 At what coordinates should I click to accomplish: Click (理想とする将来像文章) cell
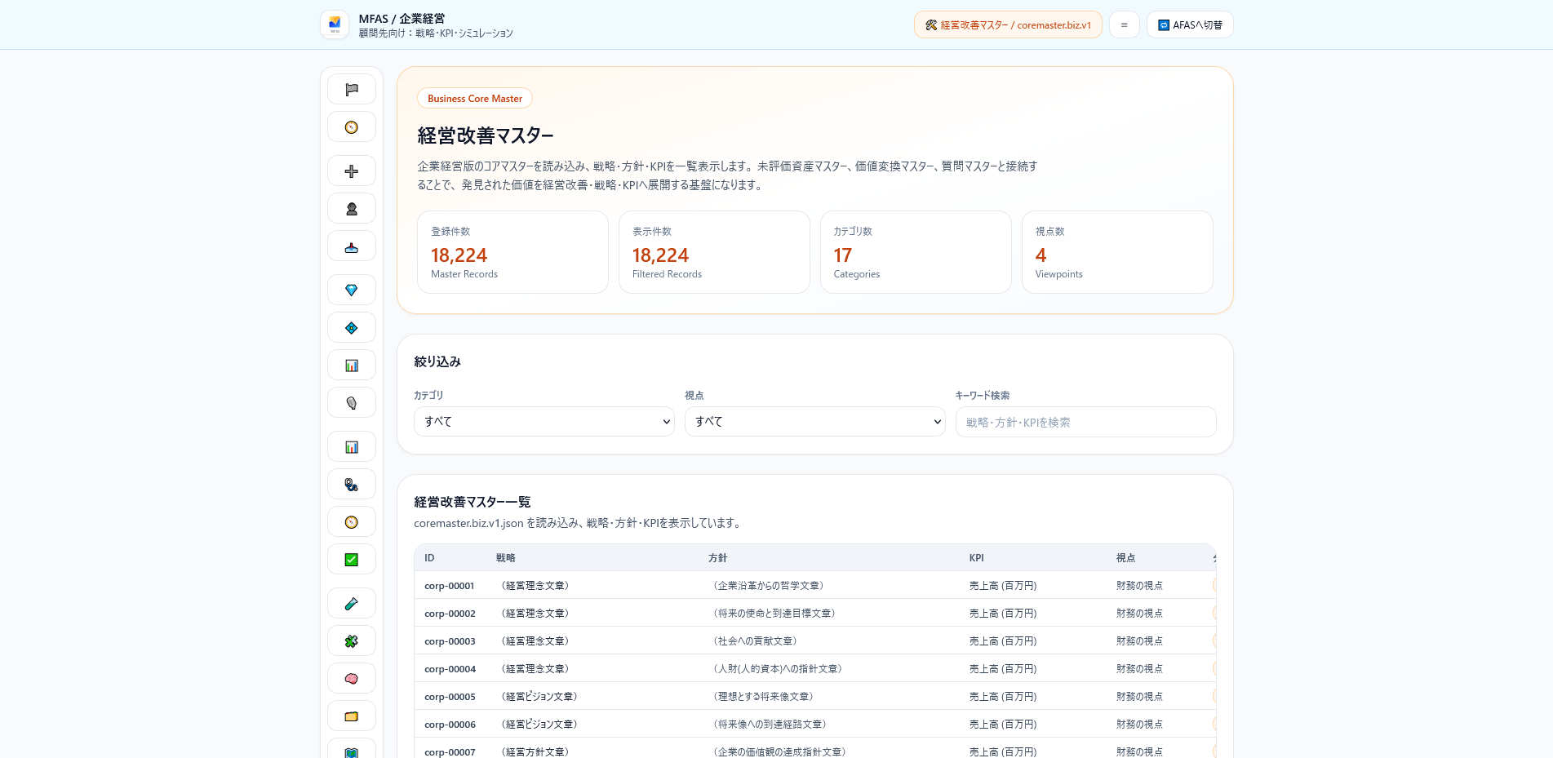pyautogui.click(x=763, y=697)
